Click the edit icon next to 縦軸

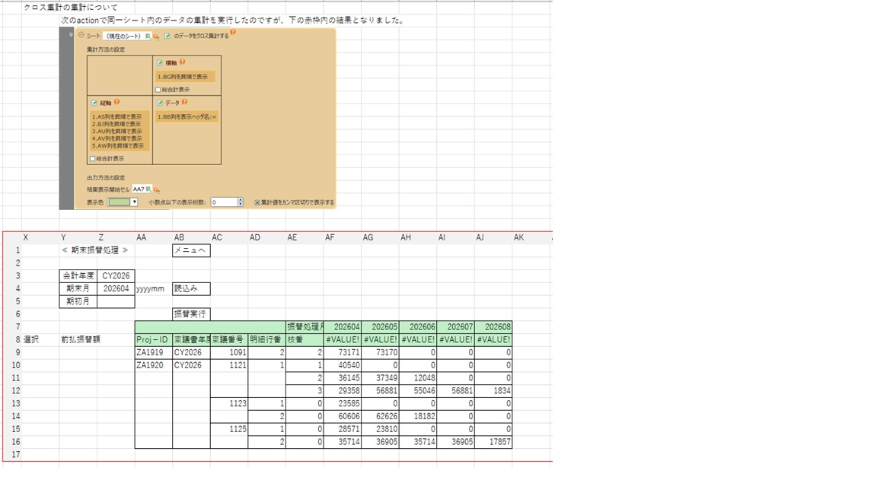tap(94, 103)
